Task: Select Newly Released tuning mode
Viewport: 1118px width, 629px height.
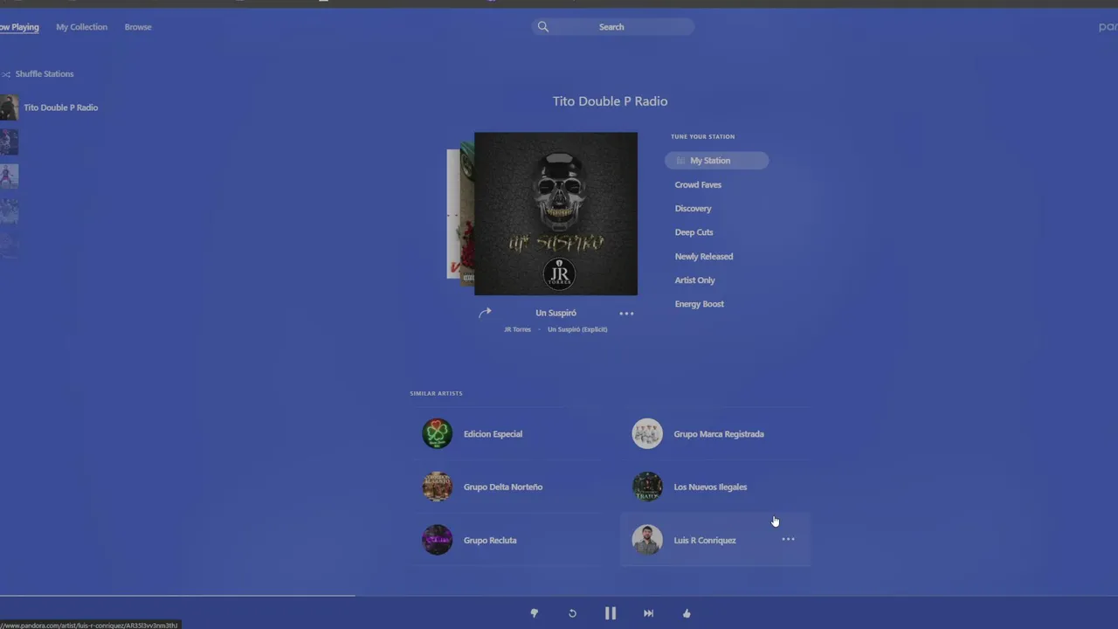Action: point(703,257)
